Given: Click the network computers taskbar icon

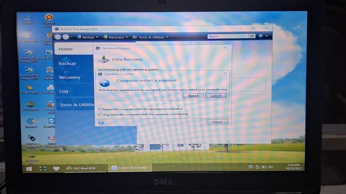Looking at the screenshot, I should coord(56,169).
